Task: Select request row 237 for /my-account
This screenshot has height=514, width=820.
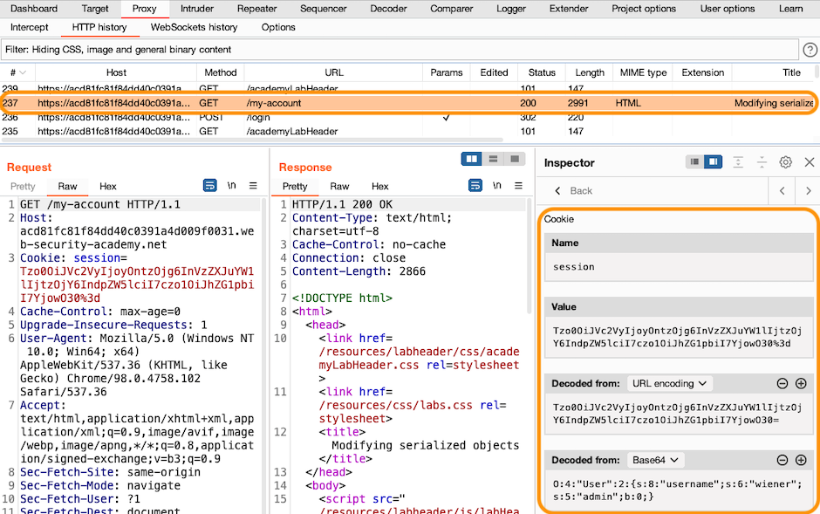Action: 349,103
